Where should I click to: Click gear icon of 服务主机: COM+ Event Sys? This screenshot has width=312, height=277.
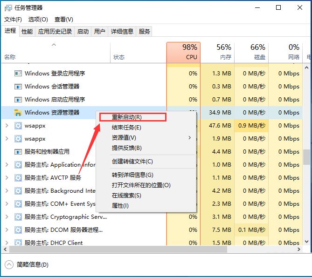[x=18, y=204]
